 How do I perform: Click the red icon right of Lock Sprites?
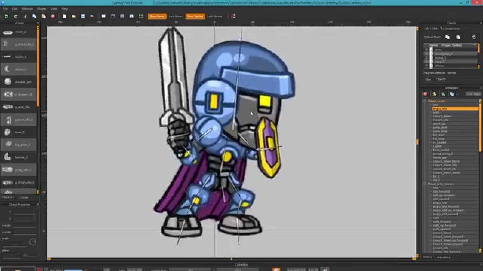[x=233, y=16]
